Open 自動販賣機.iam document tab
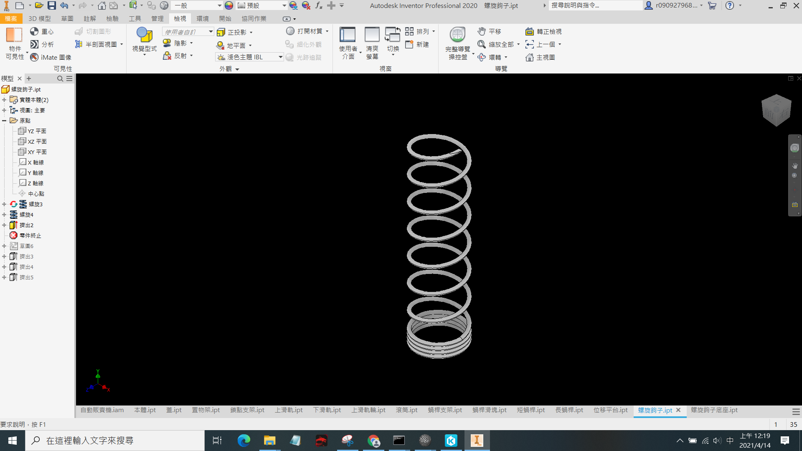 click(x=102, y=410)
